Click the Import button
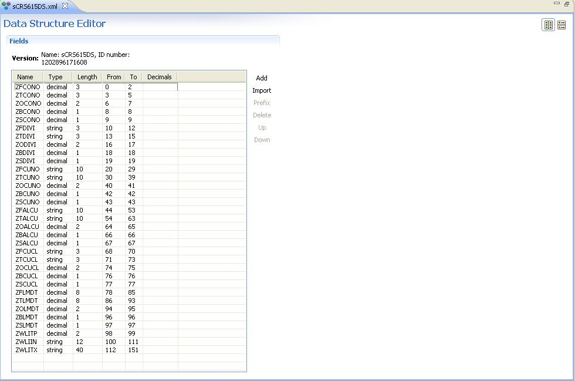Screen dimensions: 575x381 point(262,90)
